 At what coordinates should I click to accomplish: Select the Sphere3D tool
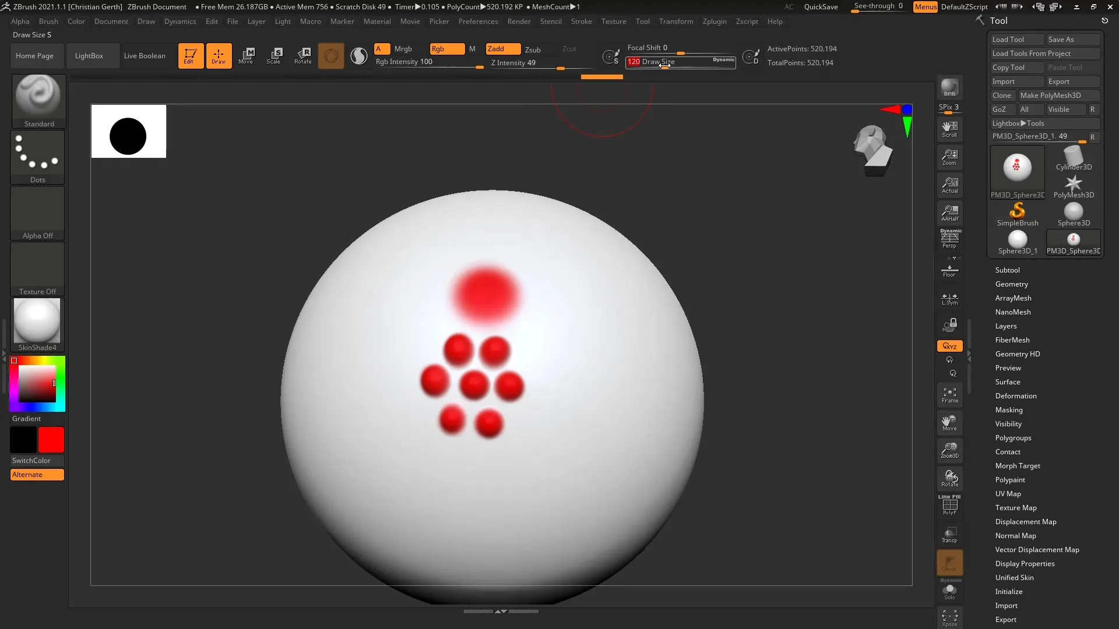[x=1074, y=214]
